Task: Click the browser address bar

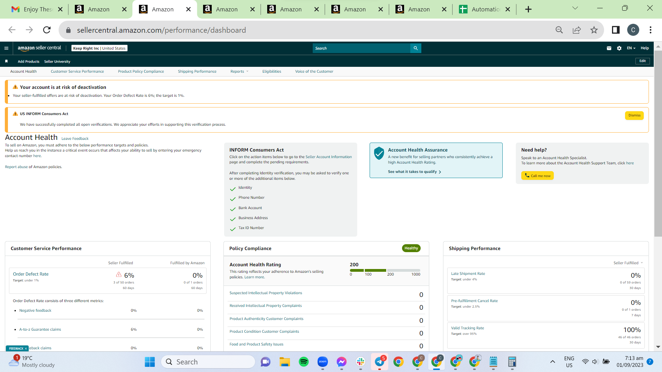Action: pos(310,30)
